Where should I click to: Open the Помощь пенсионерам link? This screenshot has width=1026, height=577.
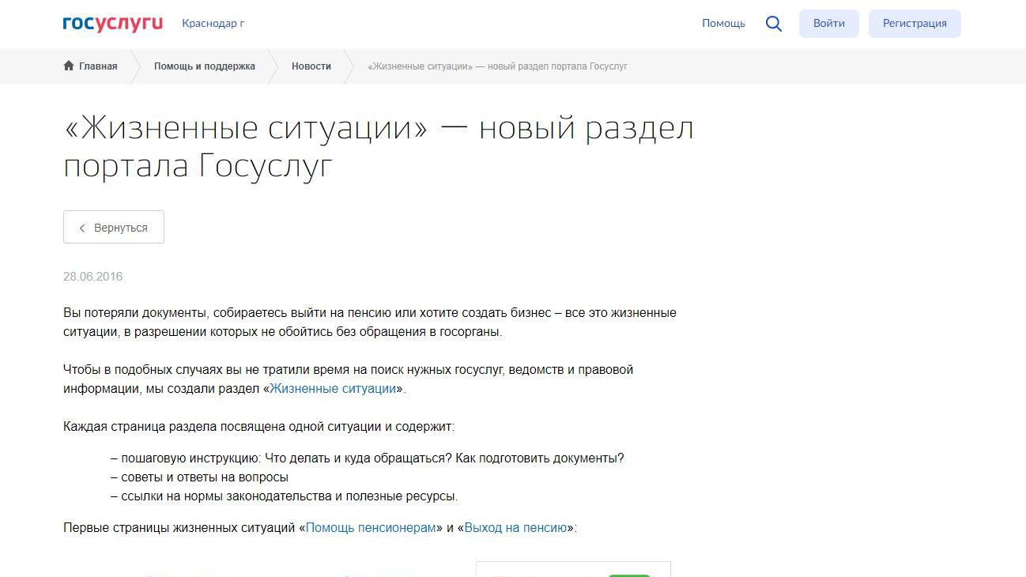coord(371,527)
